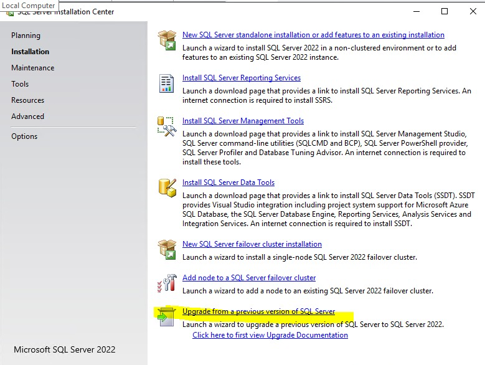The width and height of the screenshot is (485, 365).
Task: Click Add node to a SQL Server failover cluster
Action: tap(249, 278)
